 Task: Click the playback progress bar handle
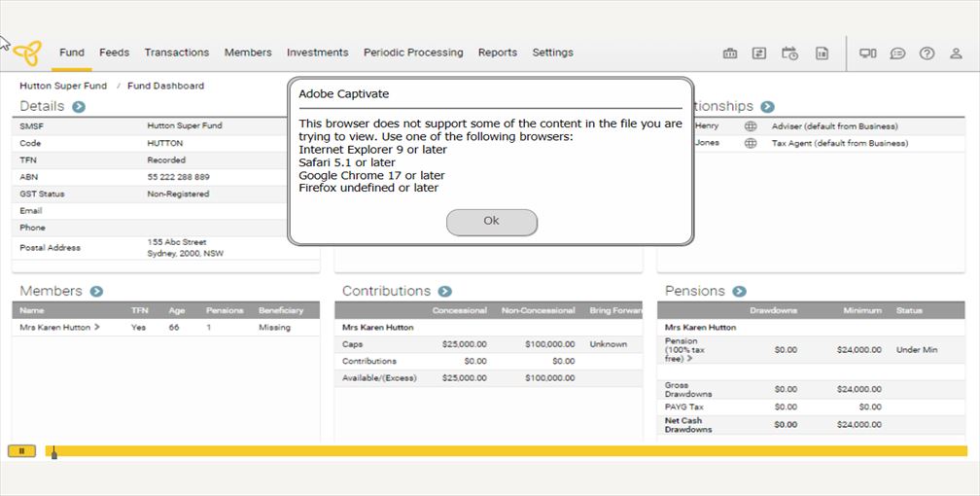(x=54, y=452)
